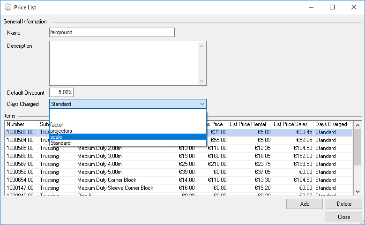This screenshot has width=365, height=225.
Task: Click the Price List window cube icon
Action: click(x=8, y=7)
